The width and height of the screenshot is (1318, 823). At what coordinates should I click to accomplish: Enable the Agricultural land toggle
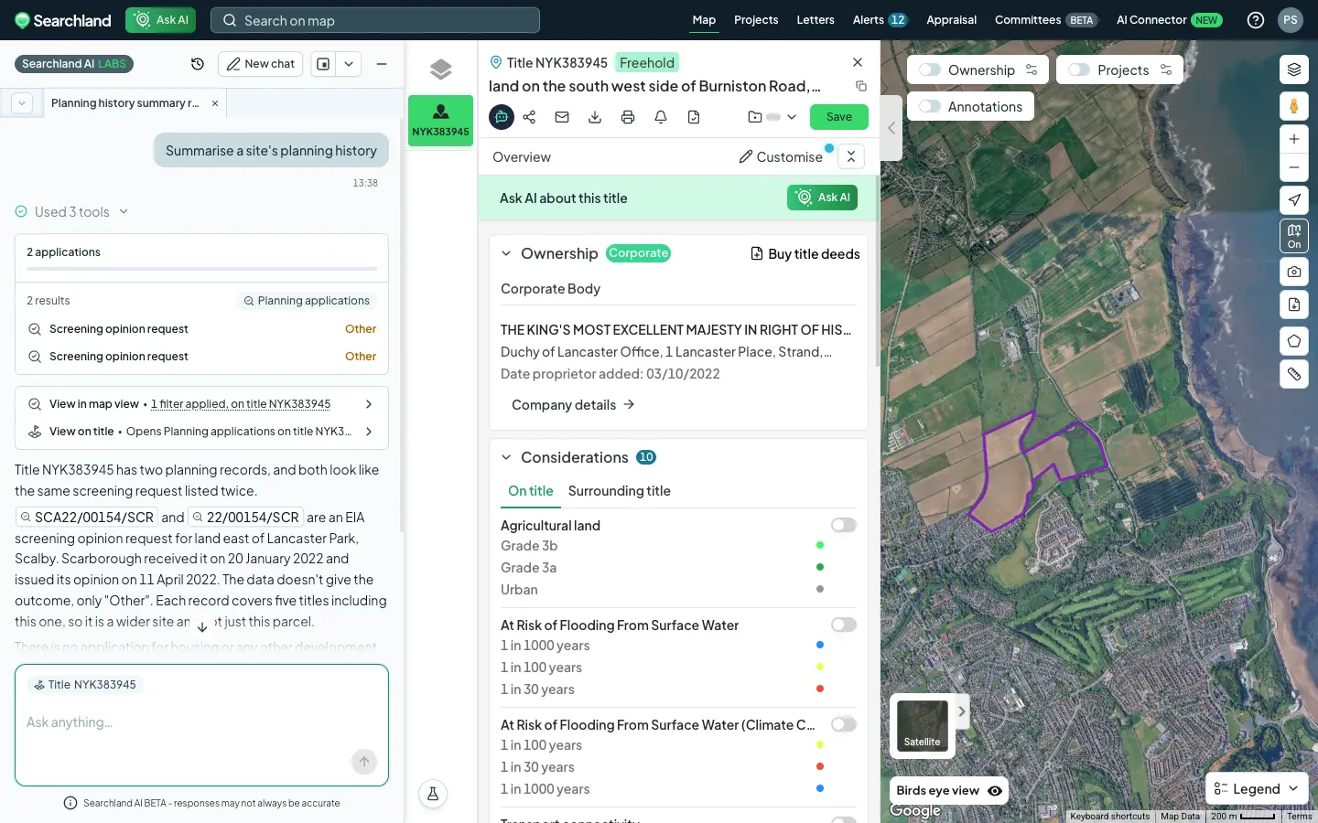pos(843,525)
